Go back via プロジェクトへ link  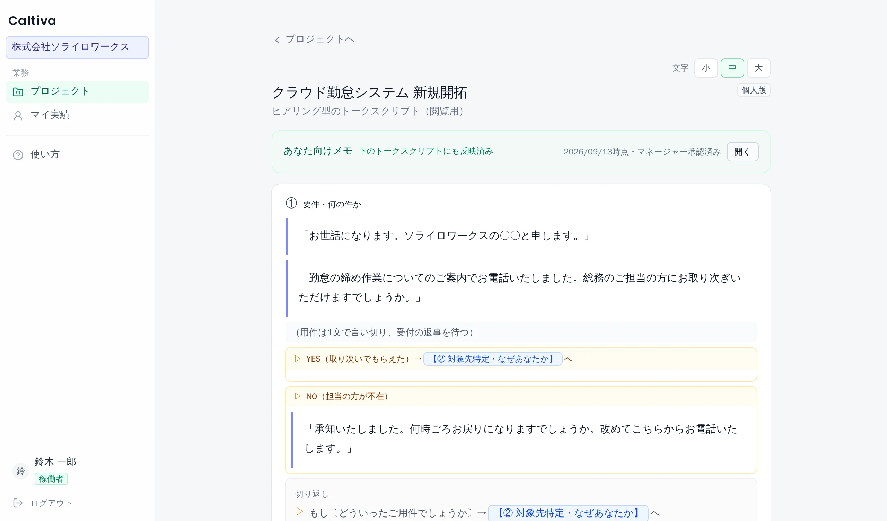point(319,39)
